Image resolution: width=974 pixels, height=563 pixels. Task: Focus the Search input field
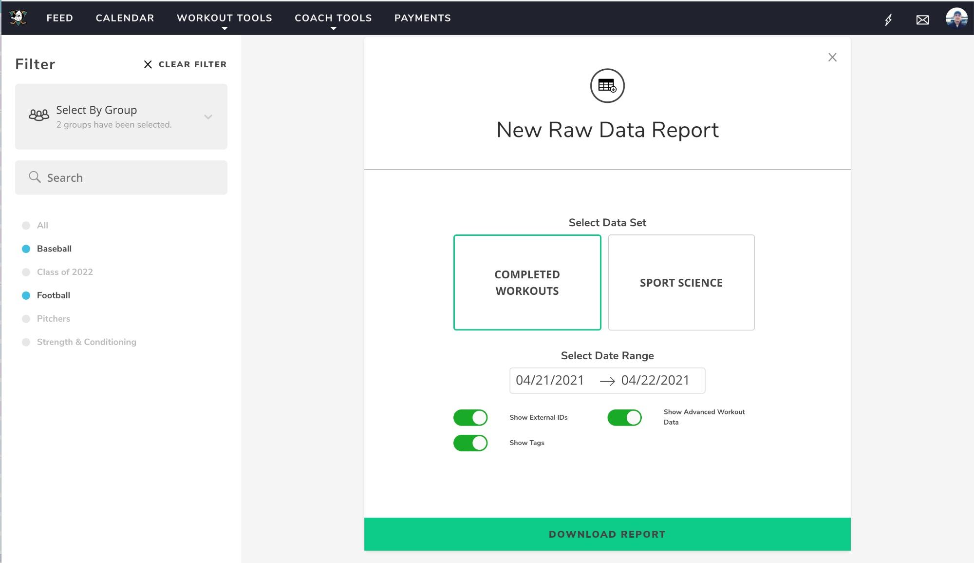(x=121, y=177)
